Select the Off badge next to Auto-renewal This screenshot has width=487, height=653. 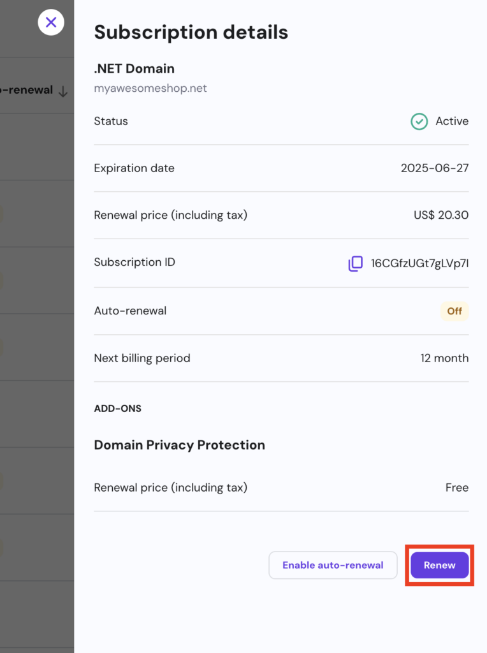[x=454, y=311]
